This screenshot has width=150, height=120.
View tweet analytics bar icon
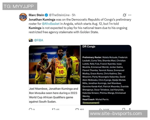(x=100, y=109)
